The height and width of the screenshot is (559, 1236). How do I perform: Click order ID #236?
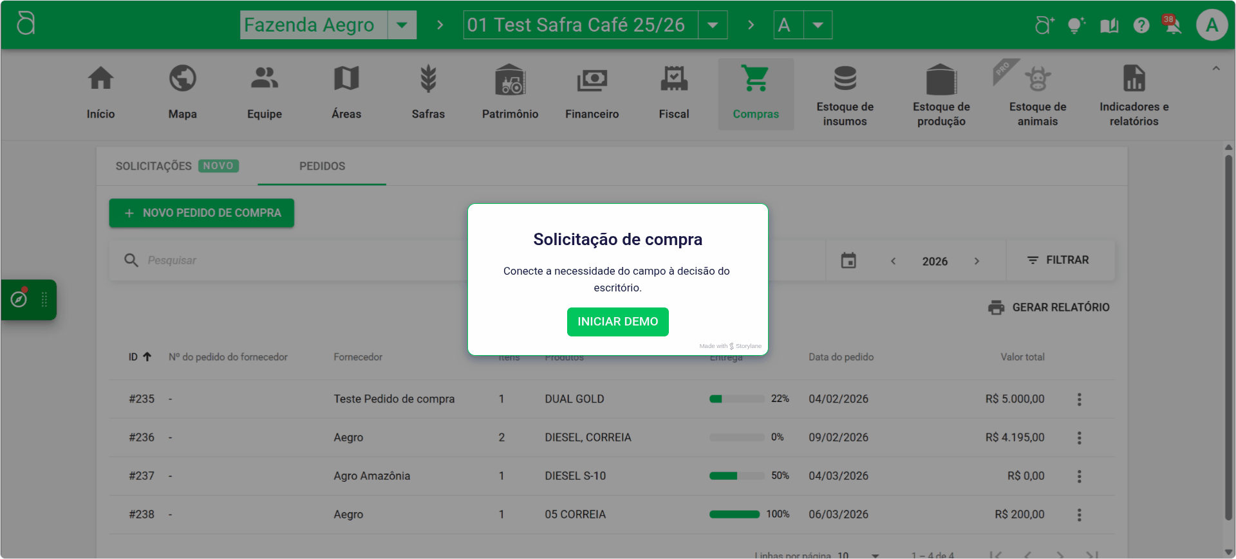point(142,437)
